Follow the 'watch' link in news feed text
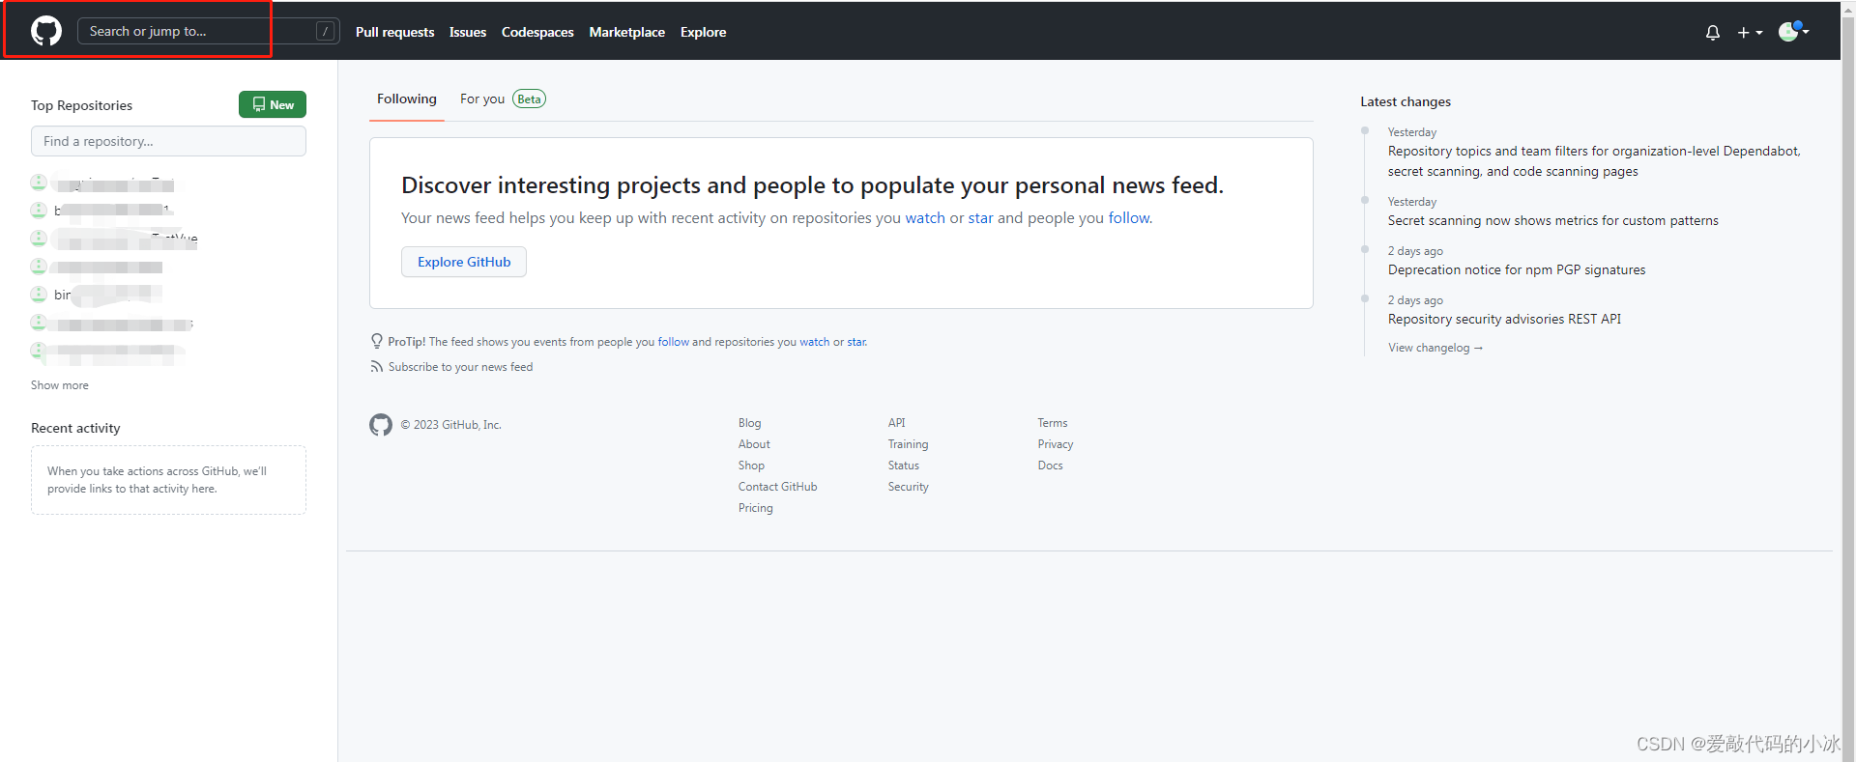The width and height of the screenshot is (1856, 762). tap(925, 218)
